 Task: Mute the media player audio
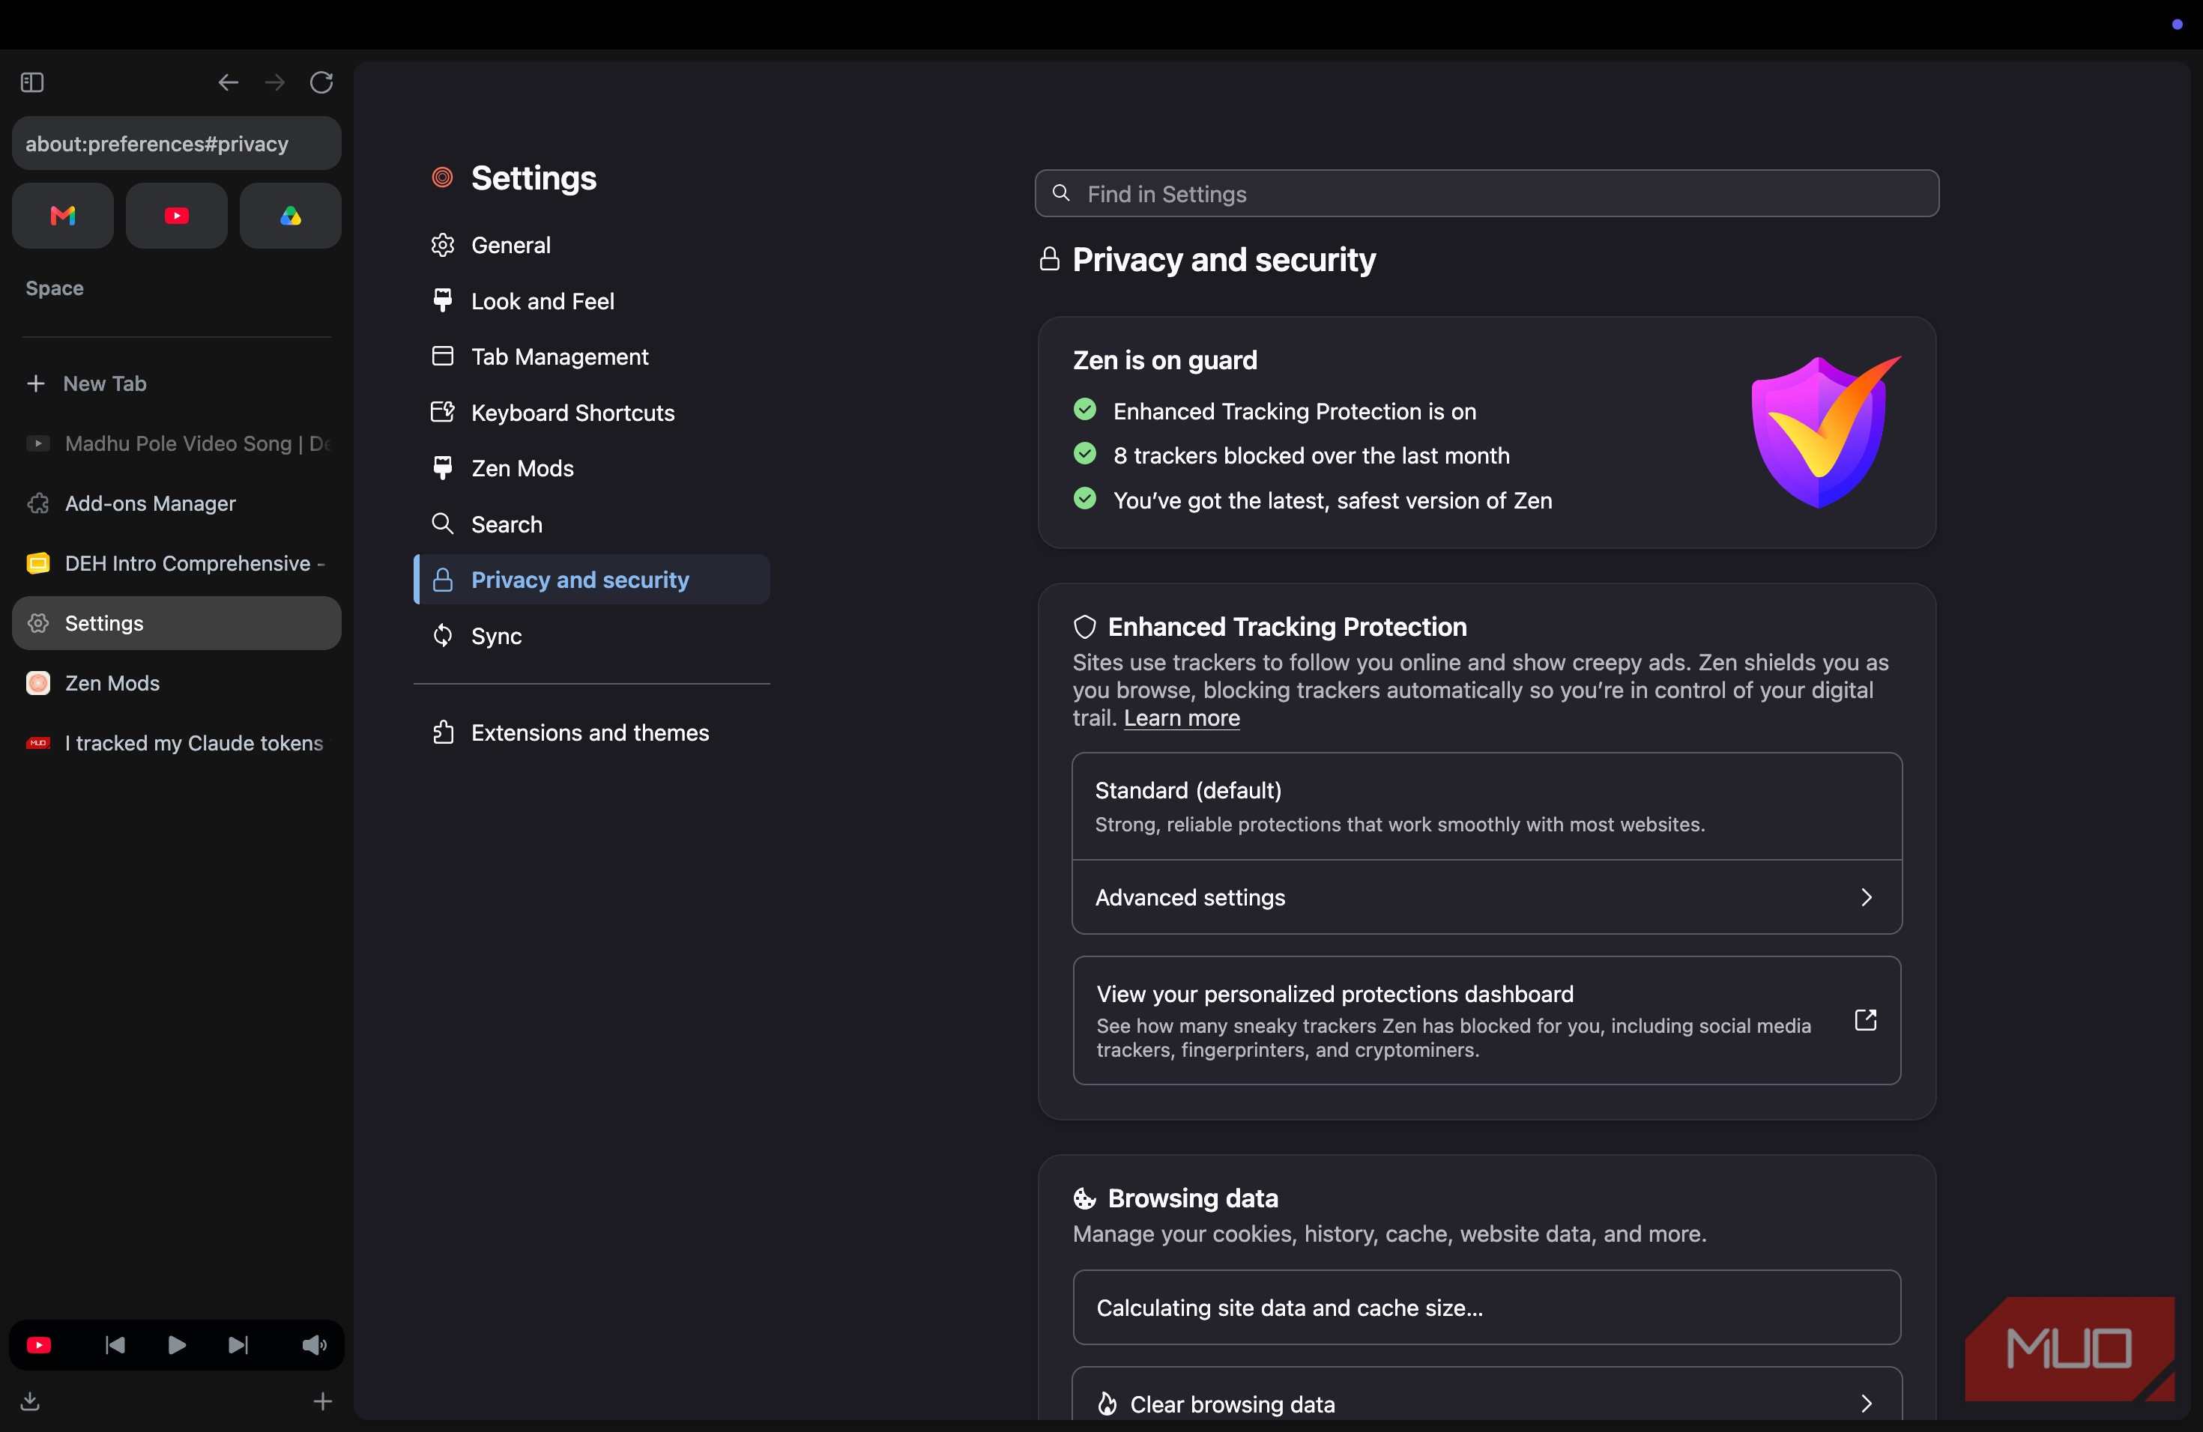[x=314, y=1344]
